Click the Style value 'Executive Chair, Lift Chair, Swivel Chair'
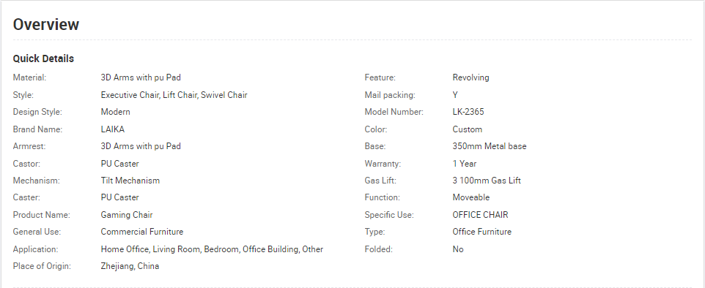Screen dimensions: 705x288 coord(174,95)
